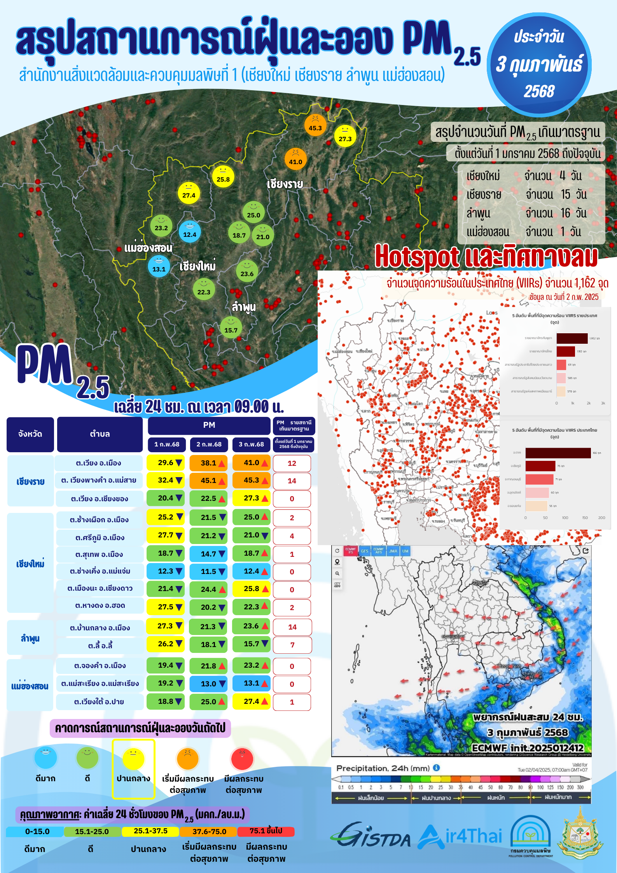Click the 41.0 cell for ต.เวียง อ.เมือง
Screen dimensions: 617x873
[x=251, y=463]
